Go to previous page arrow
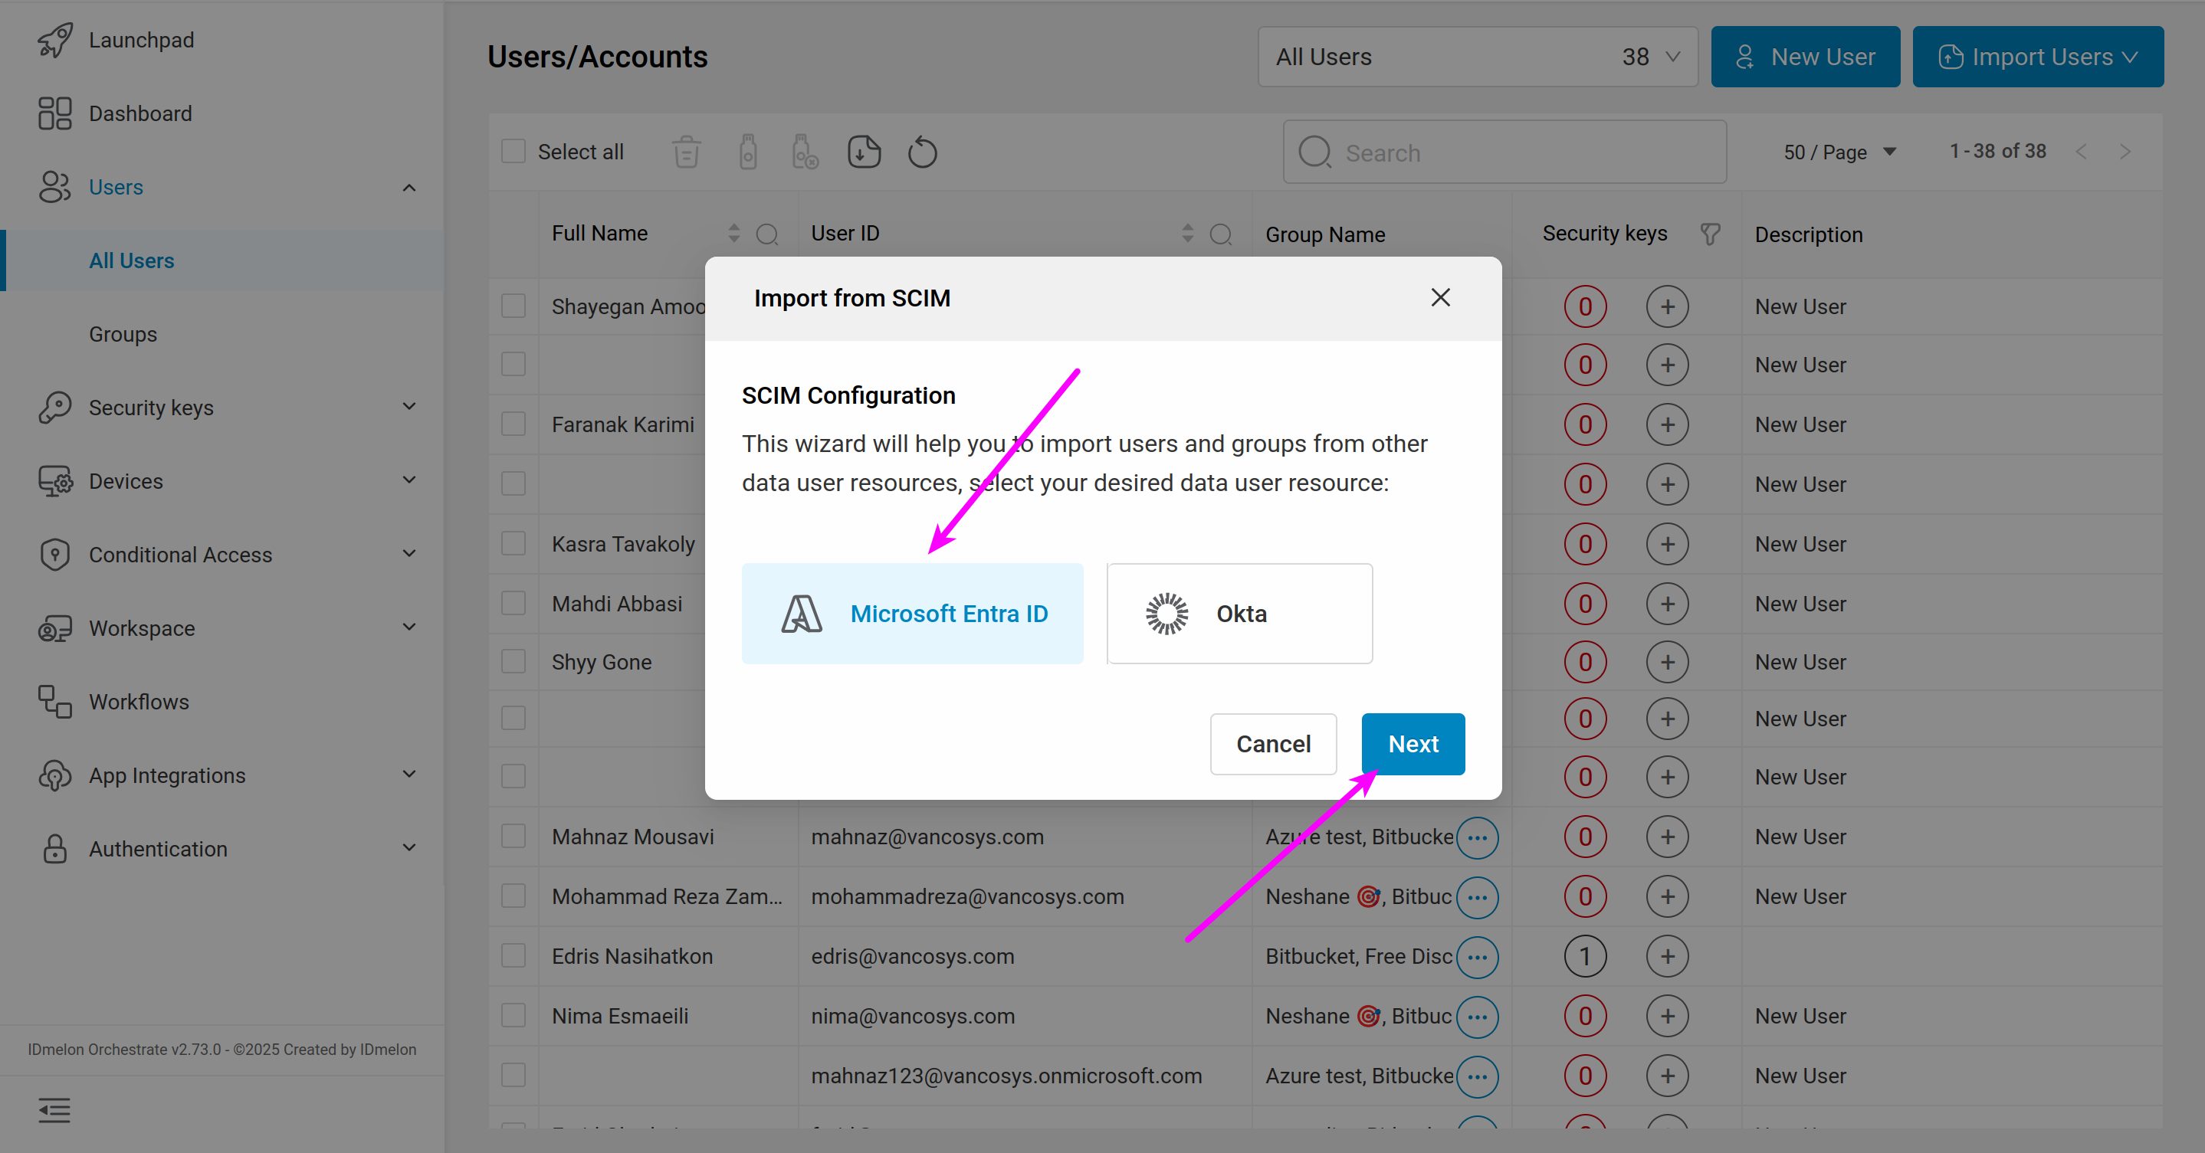Image resolution: width=2205 pixels, height=1153 pixels. coord(2082,152)
